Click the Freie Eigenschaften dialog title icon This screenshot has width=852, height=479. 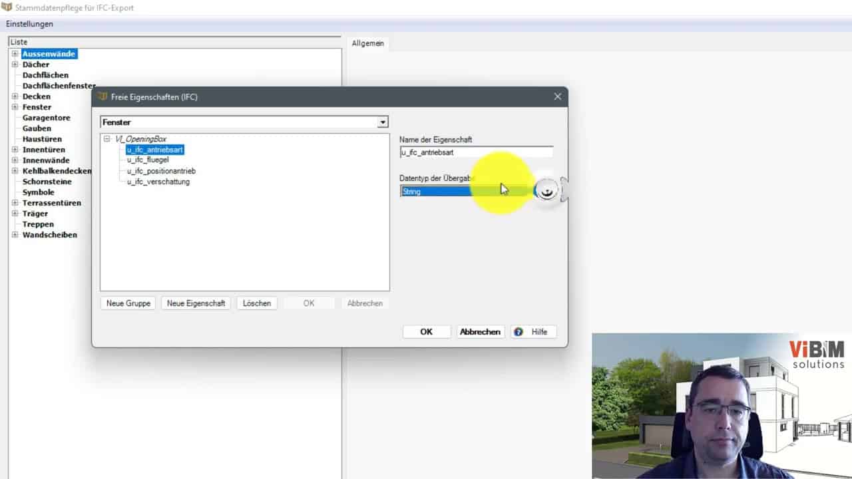point(103,96)
